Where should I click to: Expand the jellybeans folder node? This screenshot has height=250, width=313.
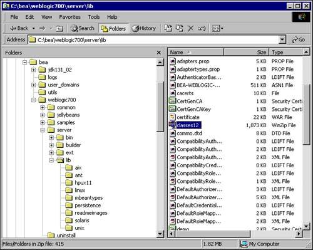click(x=43, y=115)
